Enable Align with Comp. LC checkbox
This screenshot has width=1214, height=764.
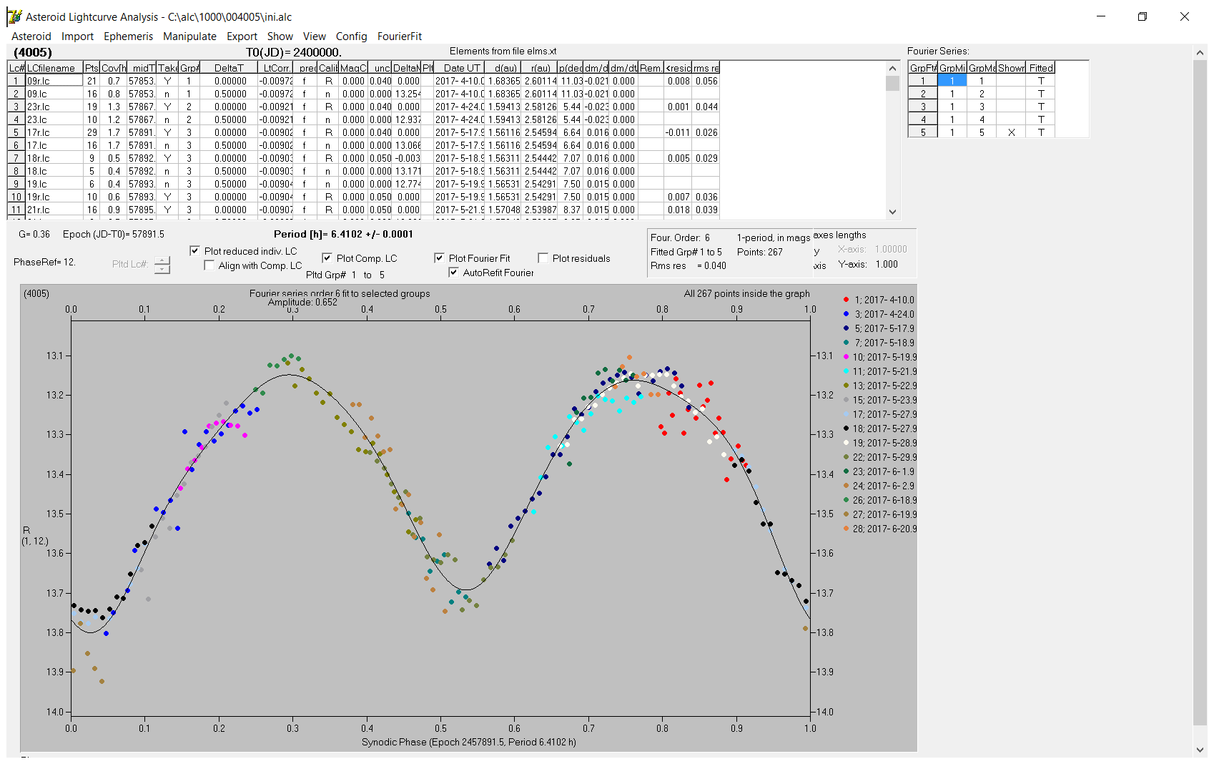click(x=209, y=265)
